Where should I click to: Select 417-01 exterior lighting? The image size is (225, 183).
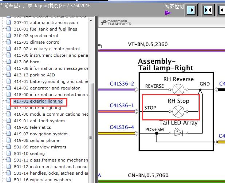[x=38, y=101]
